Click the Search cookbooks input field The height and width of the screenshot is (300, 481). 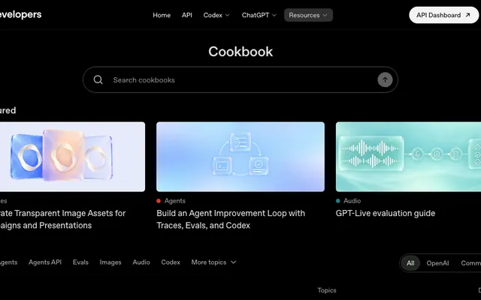pyautogui.click(x=240, y=80)
